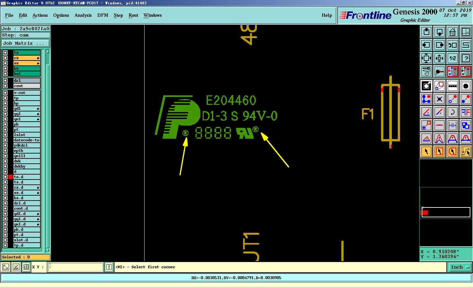The image size is (473, 288).
Task: Click the grid icon left of X Y label
Action: (26, 267)
